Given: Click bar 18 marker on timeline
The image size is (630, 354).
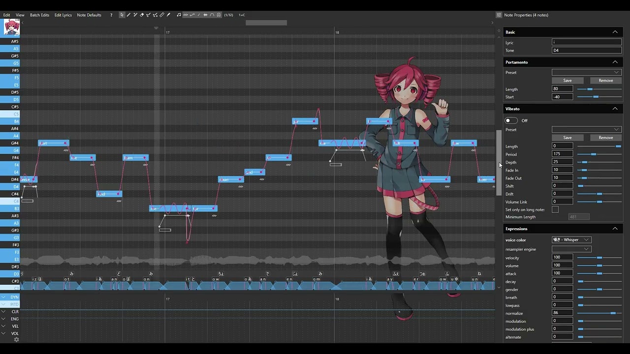Looking at the screenshot, I should [x=337, y=32].
